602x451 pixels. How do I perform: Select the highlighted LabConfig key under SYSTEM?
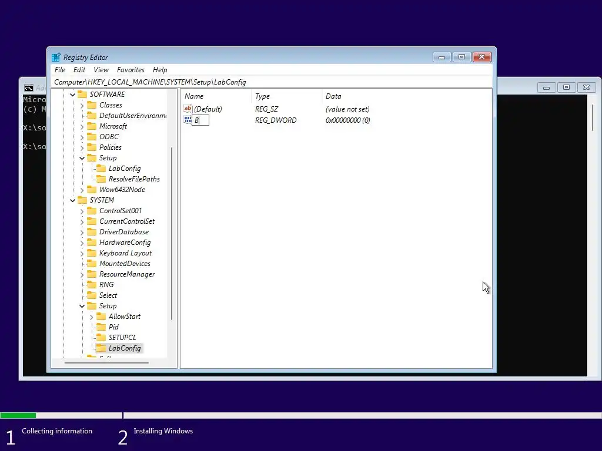coord(125,348)
